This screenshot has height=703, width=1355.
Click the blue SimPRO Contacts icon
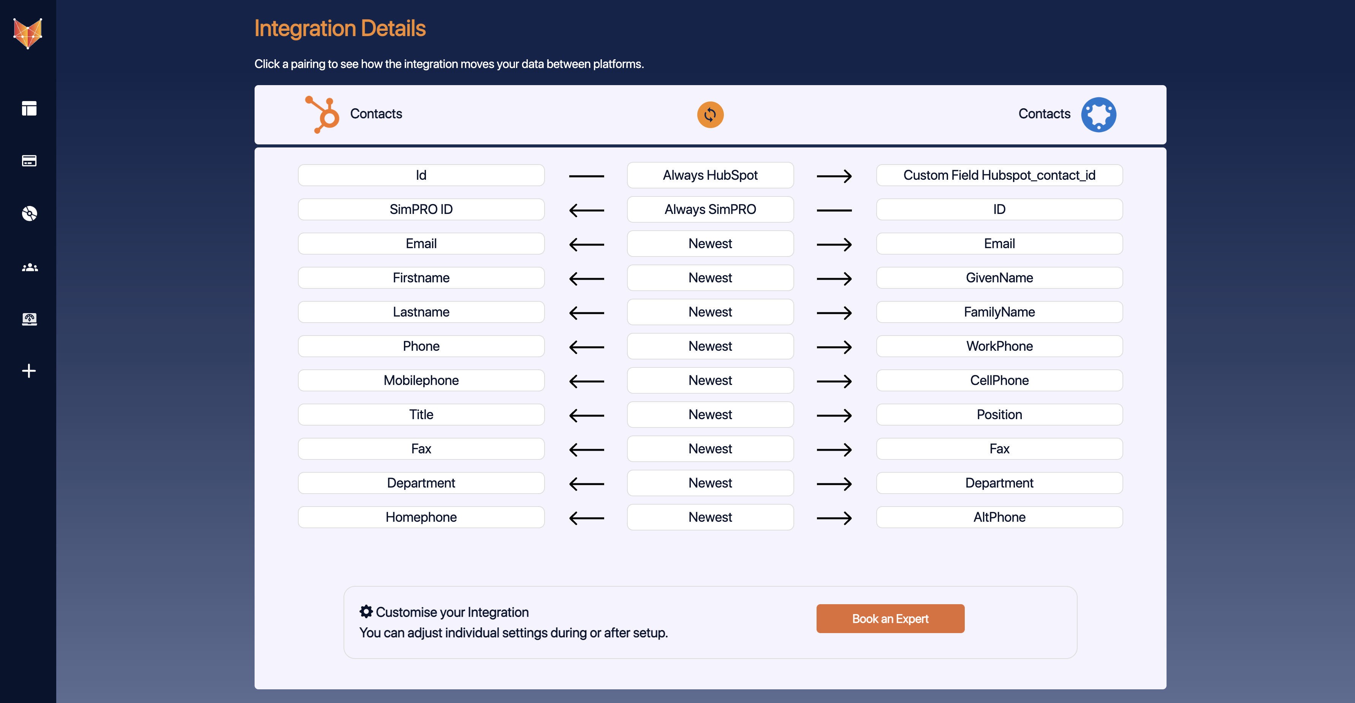click(1098, 114)
